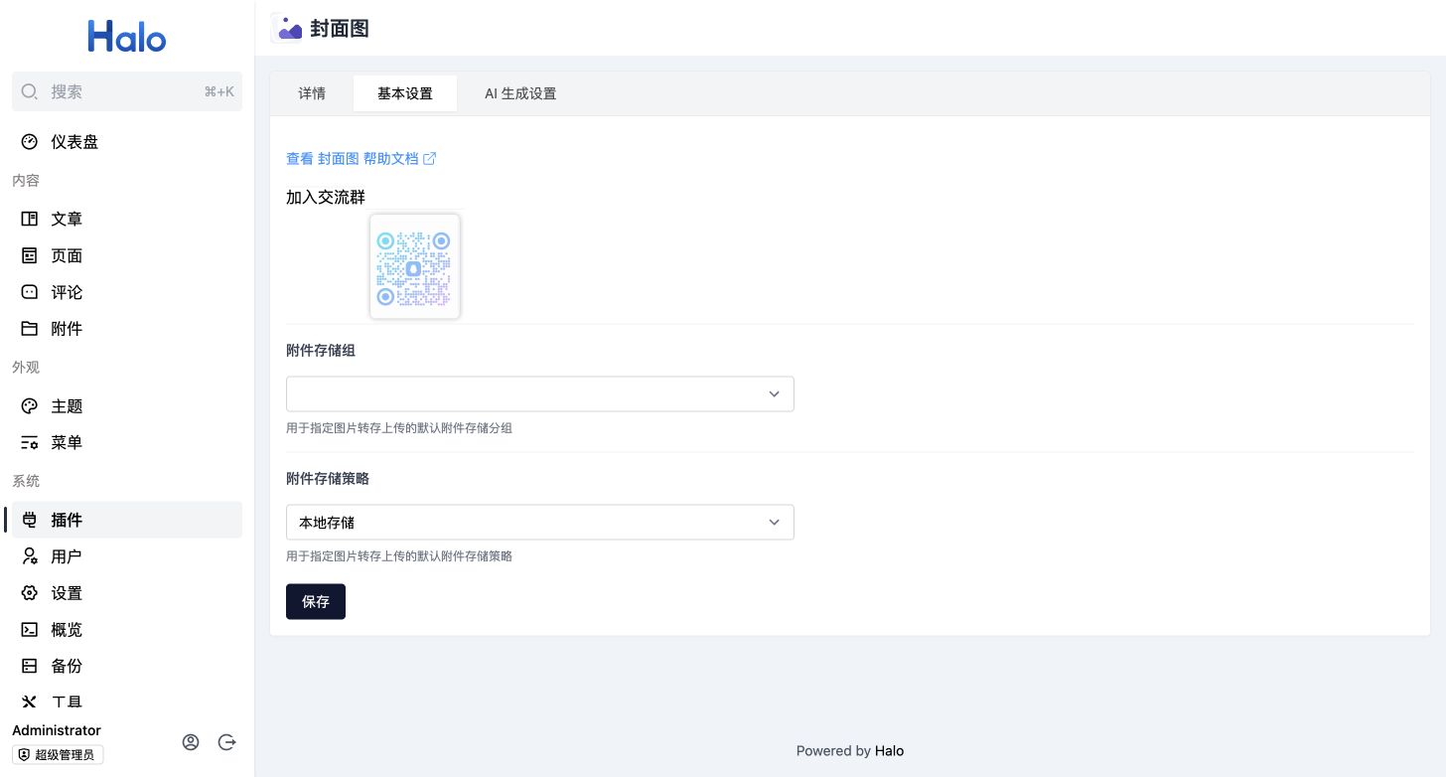Open 页面 in the sidebar menu

(x=127, y=255)
